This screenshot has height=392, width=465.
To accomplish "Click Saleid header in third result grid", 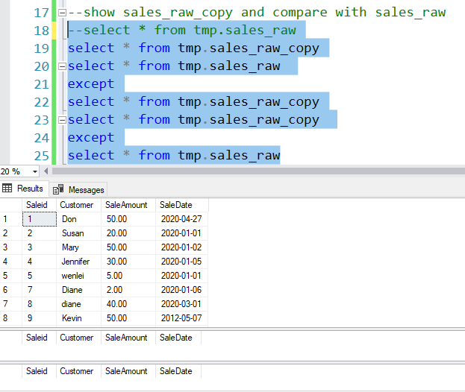I will pos(39,371).
